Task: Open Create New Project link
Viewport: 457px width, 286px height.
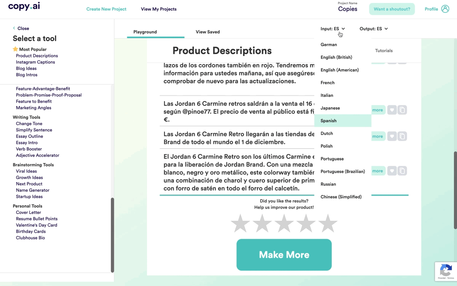Action: (106, 9)
